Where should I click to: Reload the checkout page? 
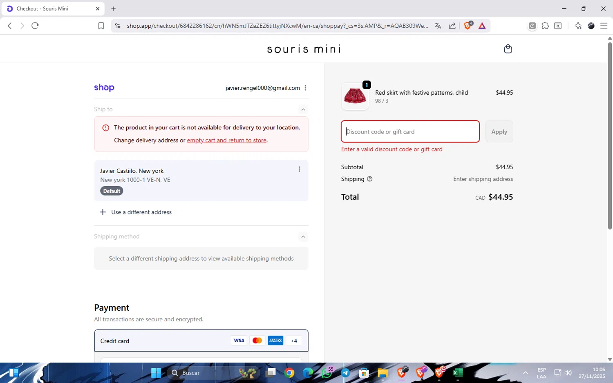[35, 26]
